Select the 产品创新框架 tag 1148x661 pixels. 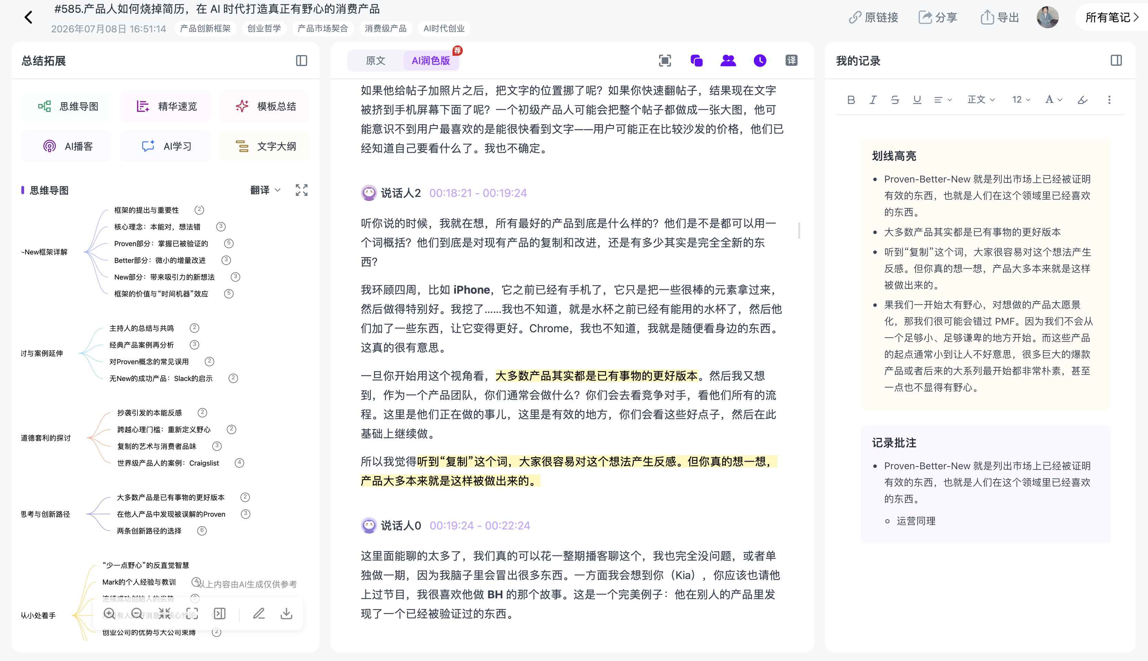pos(205,29)
